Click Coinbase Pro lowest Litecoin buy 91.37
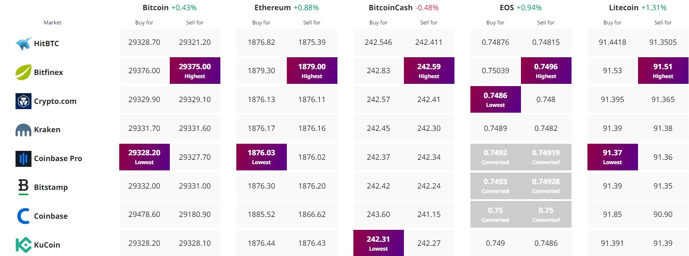This screenshot has width=689, height=256. [x=613, y=157]
